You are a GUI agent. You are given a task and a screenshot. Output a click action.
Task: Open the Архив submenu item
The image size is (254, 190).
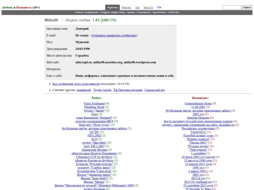click(x=131, y=13)
